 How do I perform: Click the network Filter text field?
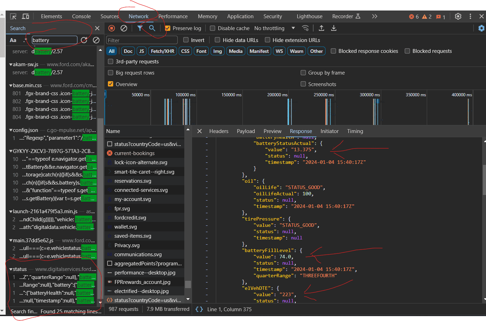pyautogui.click(x=142, y=40)
